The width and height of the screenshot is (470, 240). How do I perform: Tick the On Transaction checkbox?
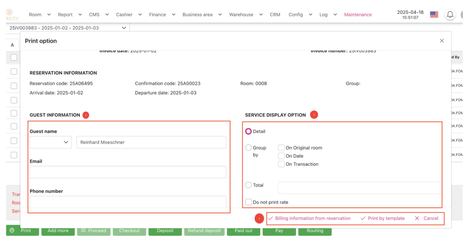(x=281, y=164)
